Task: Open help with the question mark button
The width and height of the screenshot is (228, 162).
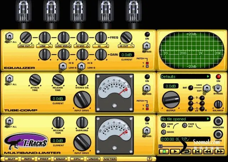Action: (149, 159)
